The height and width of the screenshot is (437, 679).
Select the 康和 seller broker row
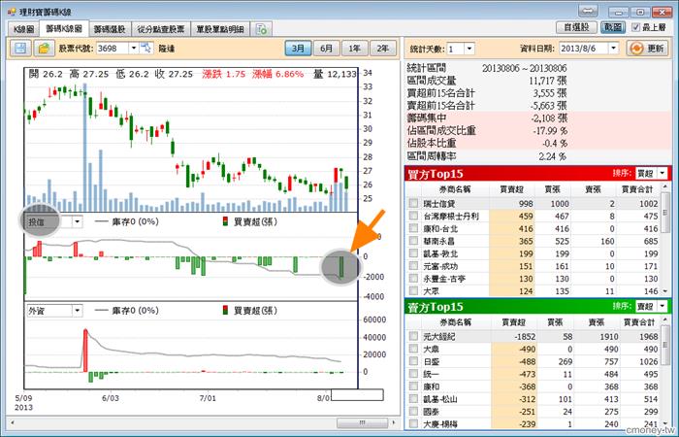pos(533,387)
